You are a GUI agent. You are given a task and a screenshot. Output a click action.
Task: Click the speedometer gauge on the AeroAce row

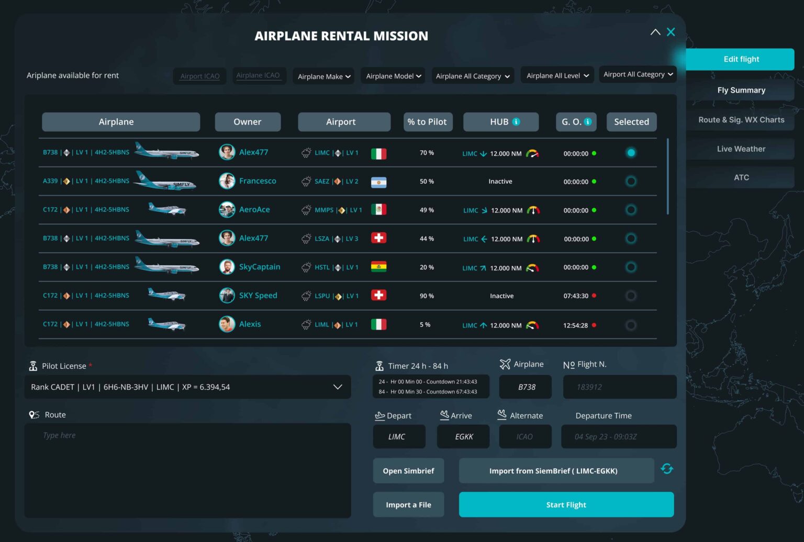(x=533, y=210)
